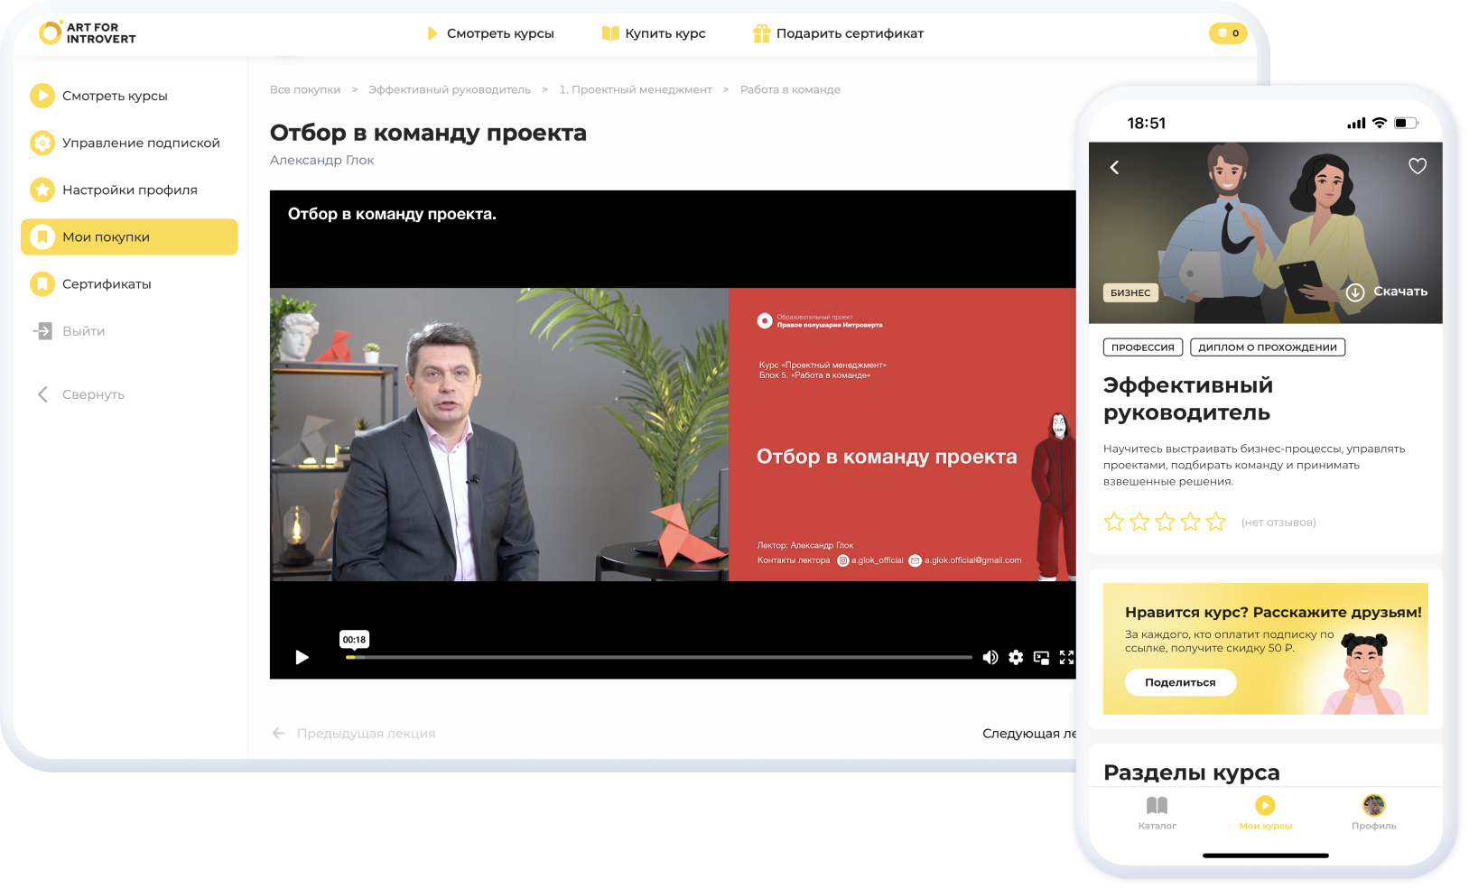Rate the course with fifth star

click(x=1216, y=522)
